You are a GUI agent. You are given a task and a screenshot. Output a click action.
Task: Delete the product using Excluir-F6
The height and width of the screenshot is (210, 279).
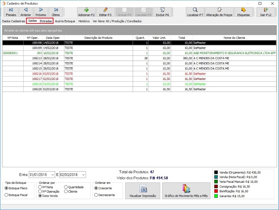162,12
